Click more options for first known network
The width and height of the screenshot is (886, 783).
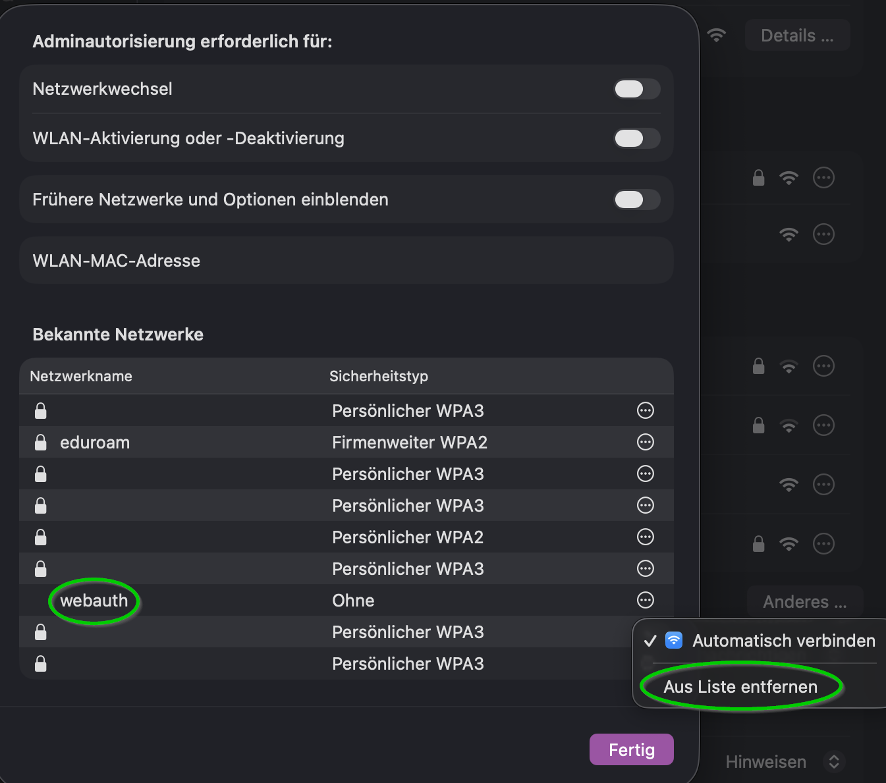[645, 410]
